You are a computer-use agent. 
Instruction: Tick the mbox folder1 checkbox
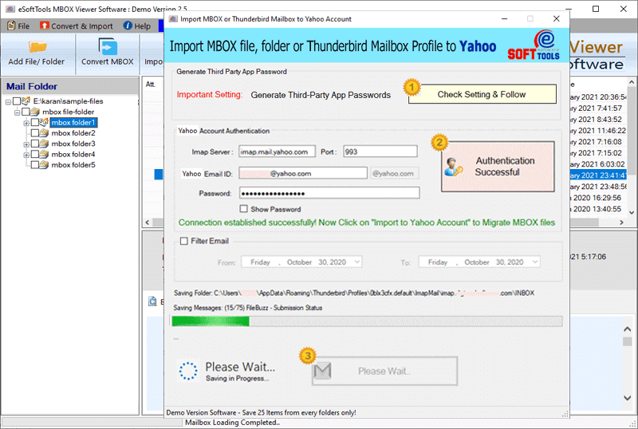(x=35, y=122)
